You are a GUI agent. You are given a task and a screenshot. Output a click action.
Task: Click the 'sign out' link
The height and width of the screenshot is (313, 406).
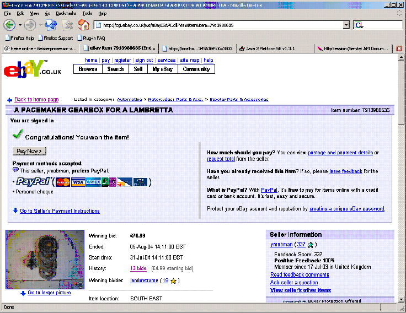coord(144,60)
